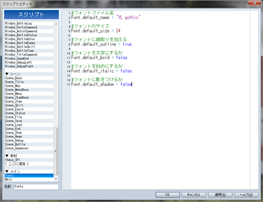This screenshot has height=202, width=263.
Task: Select Scene_Skill script
Action: [x=29, y=105]
